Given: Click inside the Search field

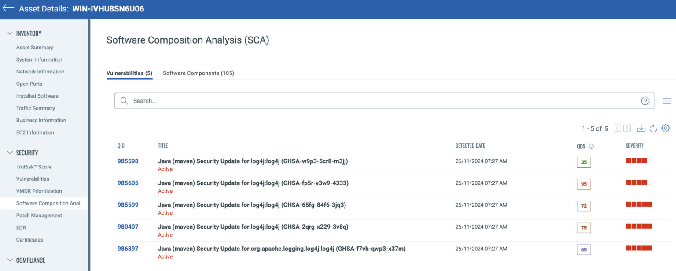Looking at the screenshot, I should pos(308,101).
